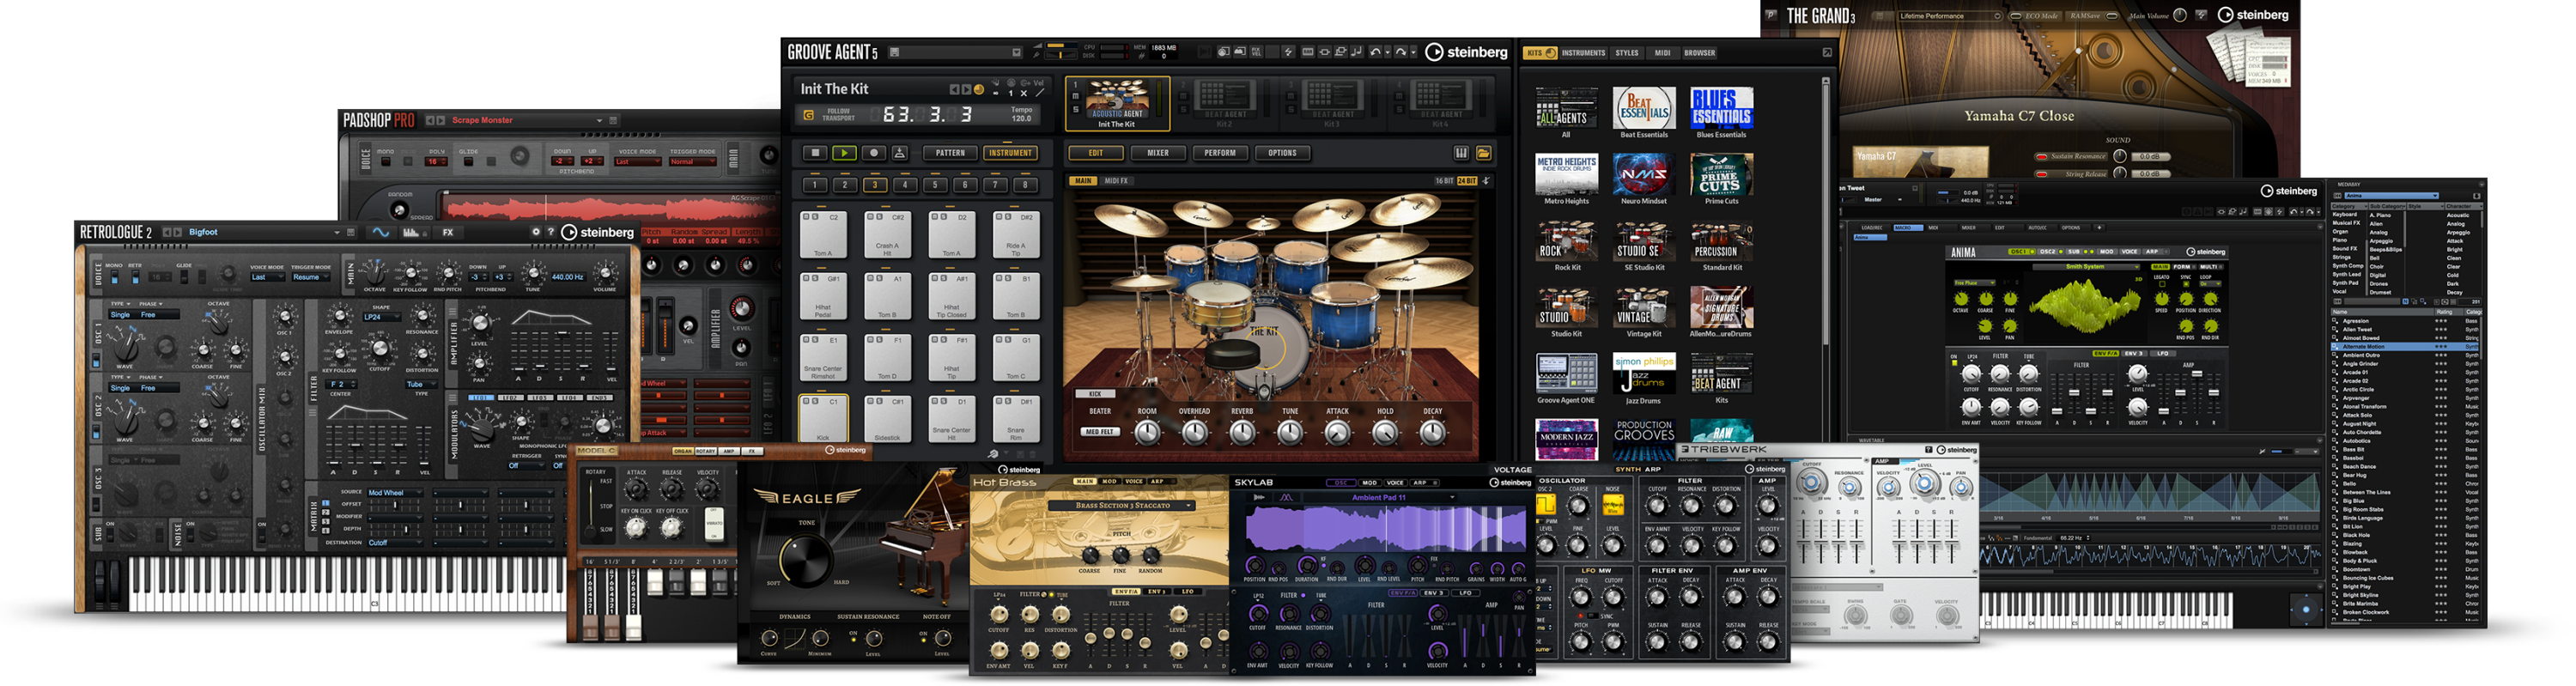Viewport: 2576px width, 686px height.
Task: Open Padshop Scrape Monster preset dropdown
Action: coord(600,120)
